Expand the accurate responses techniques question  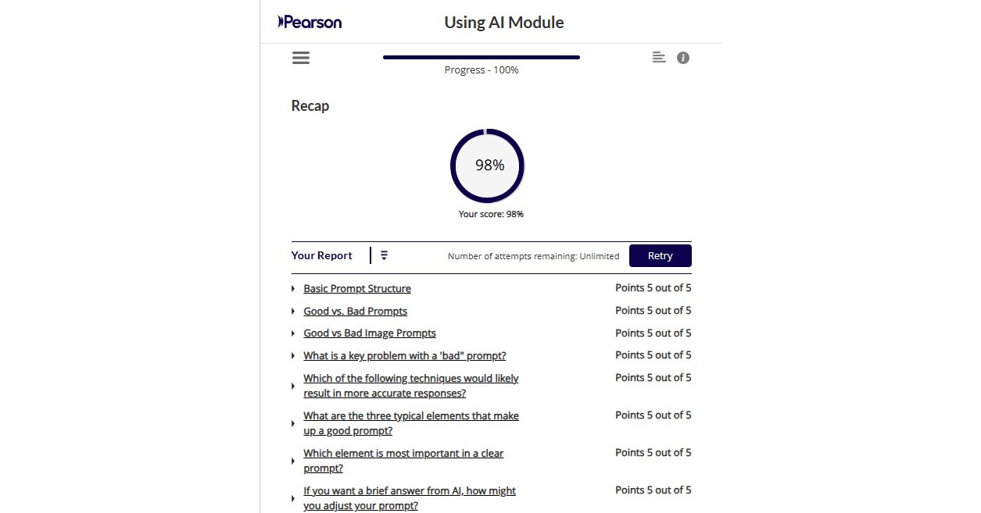[294, 386]
